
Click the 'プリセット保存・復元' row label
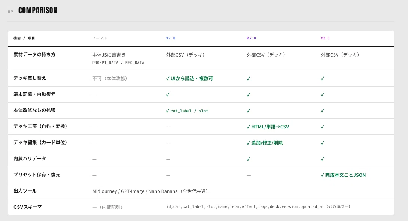(37, 175)
